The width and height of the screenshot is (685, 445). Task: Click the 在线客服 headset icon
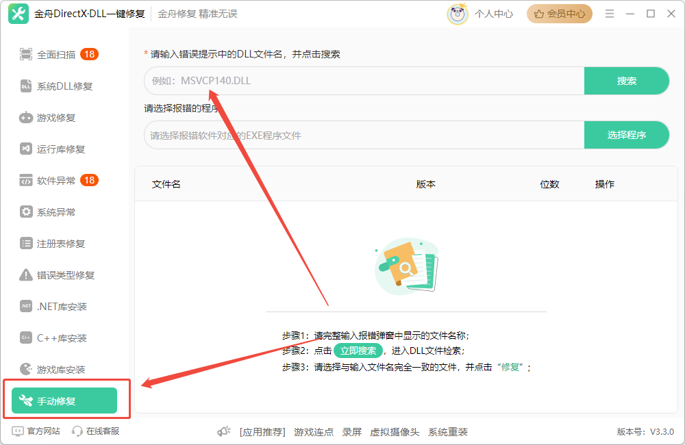77,431
